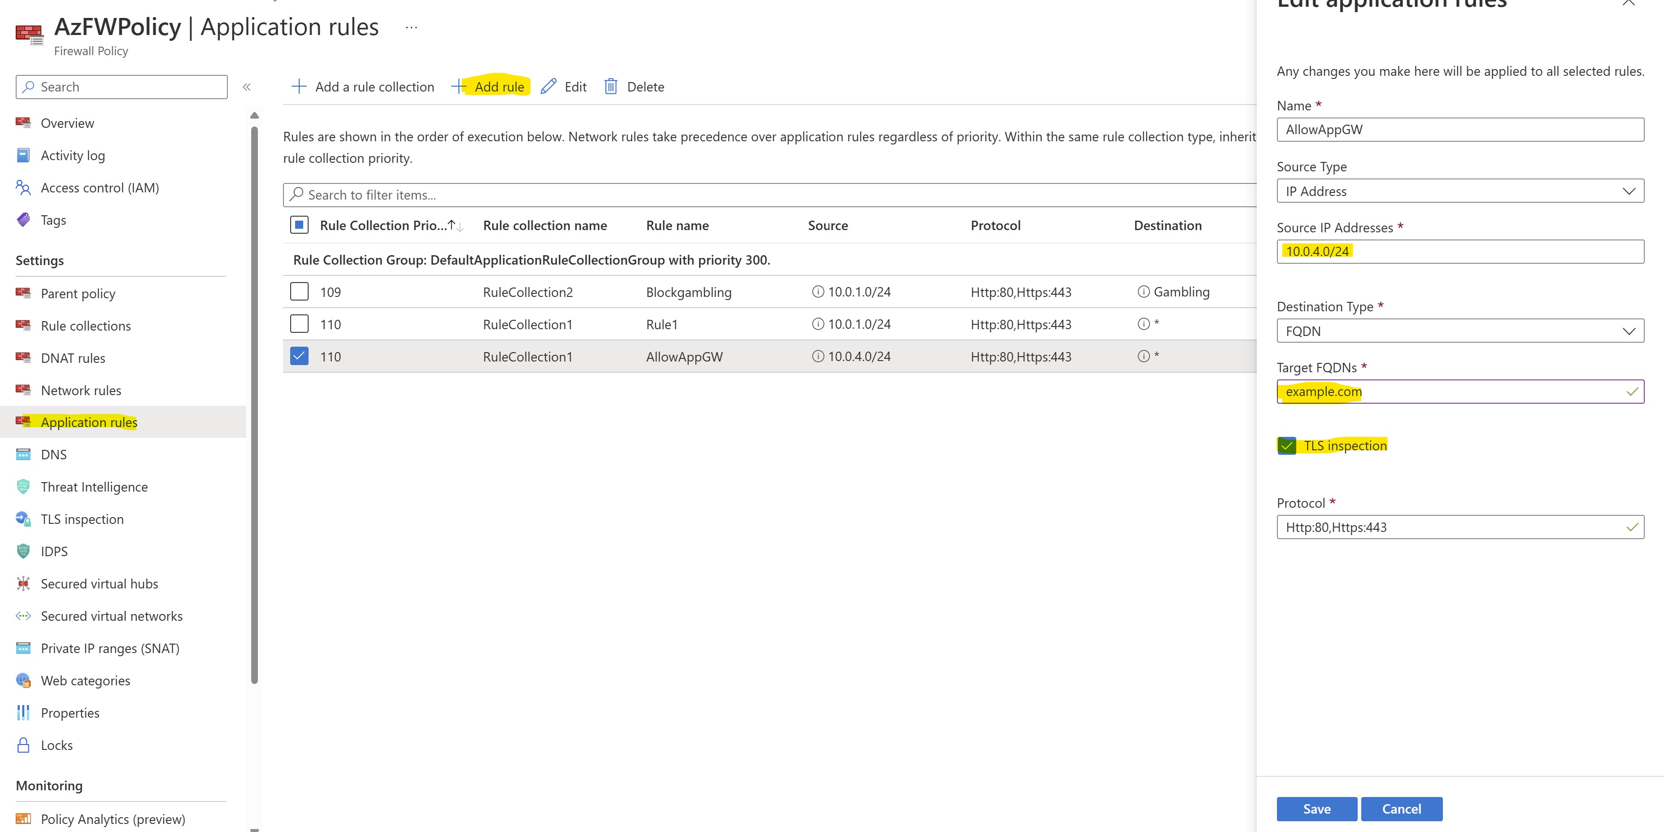Open the Source Type dropdown

tap(1460, 191)
